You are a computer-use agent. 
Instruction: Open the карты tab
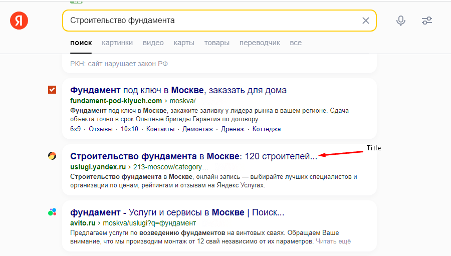[x=184, y=43]
